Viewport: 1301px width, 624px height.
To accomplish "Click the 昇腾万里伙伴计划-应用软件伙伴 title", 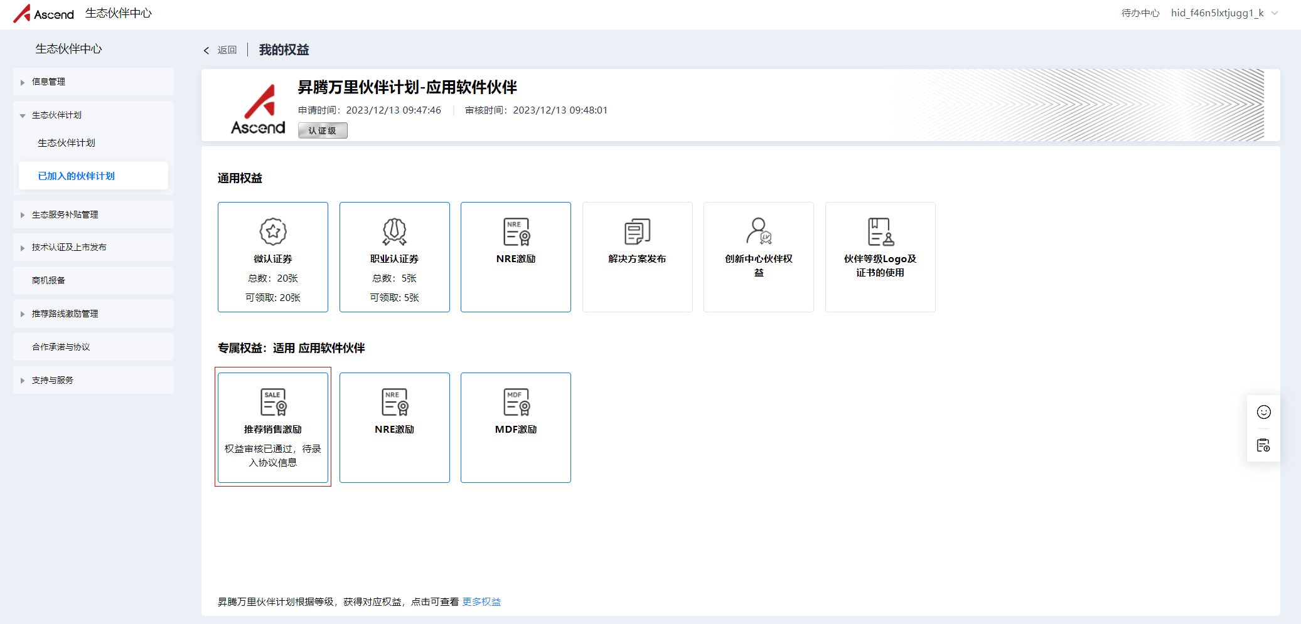I will [x=407, y=88].
